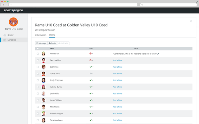Image resolution: width=199 pixels, height=124 pixels.
Task: Edit Andrea Gill's note with pencil icon
Action: click(158, 54)
